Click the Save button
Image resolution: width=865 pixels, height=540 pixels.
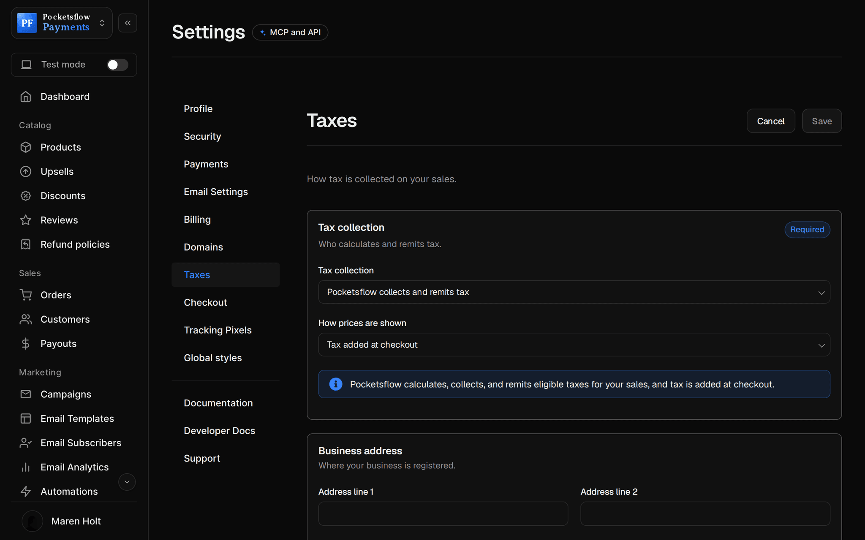pos(821,121)
